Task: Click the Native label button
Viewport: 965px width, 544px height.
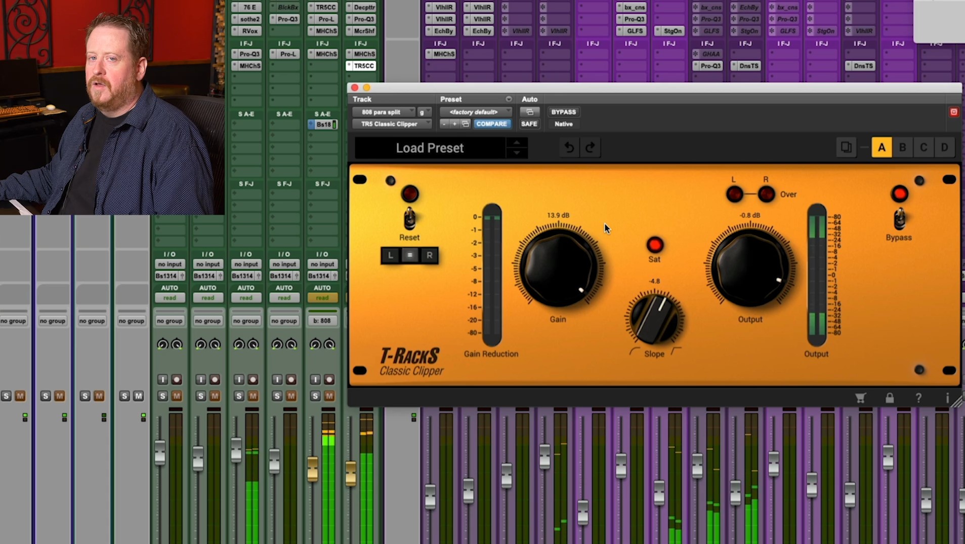Action: click(x=563, y=124)
